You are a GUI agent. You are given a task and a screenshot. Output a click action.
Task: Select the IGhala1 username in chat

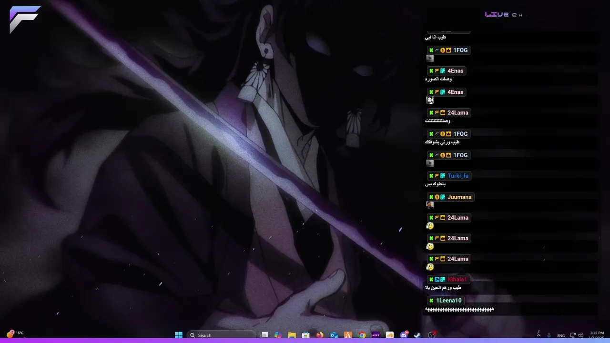point(457,279)
